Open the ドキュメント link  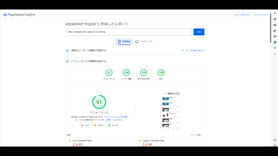[261, 15]
